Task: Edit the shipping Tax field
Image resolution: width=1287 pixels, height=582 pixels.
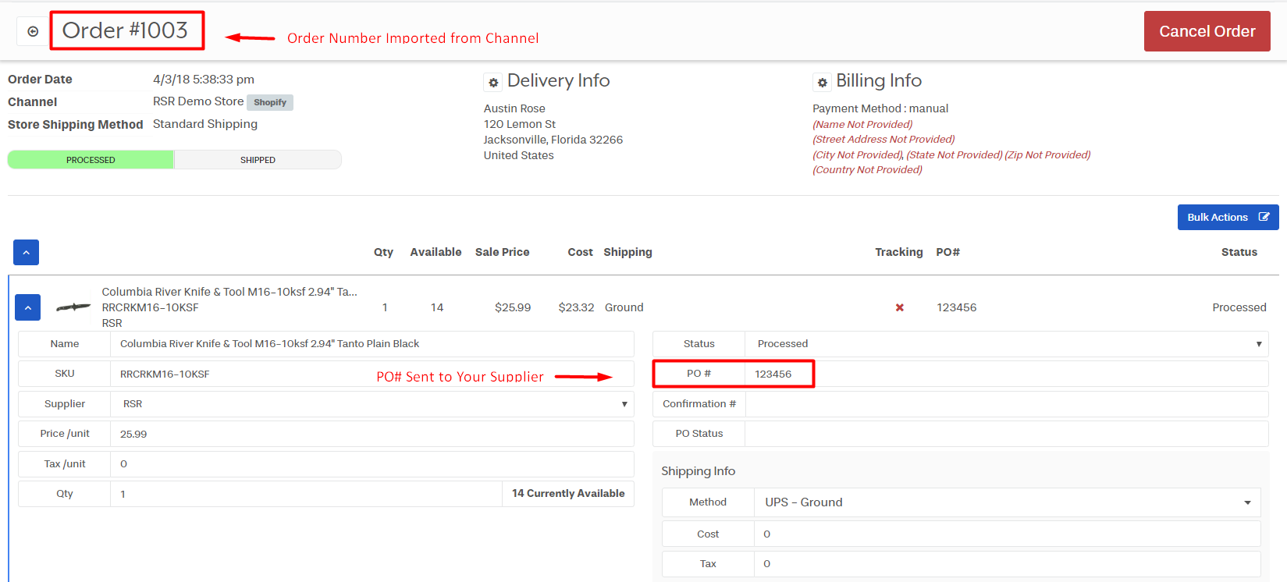Action: tap(1008, 564)
